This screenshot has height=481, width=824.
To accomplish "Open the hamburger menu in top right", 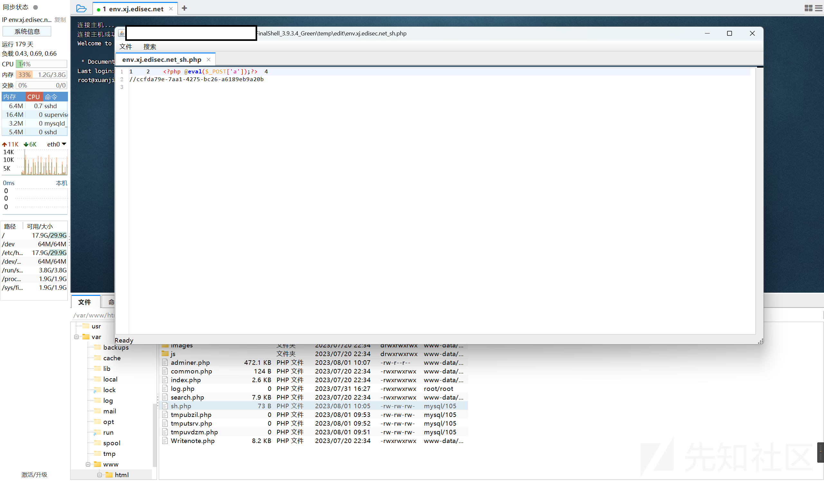I will click(x=819, y=8).
